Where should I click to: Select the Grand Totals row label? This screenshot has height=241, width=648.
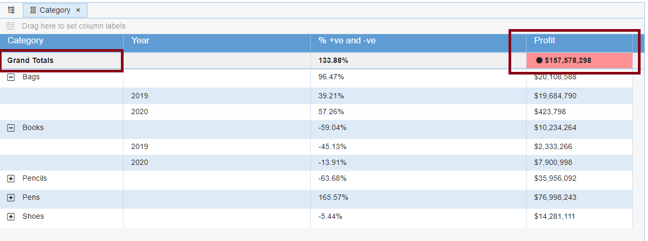click(x=30, y=60)
